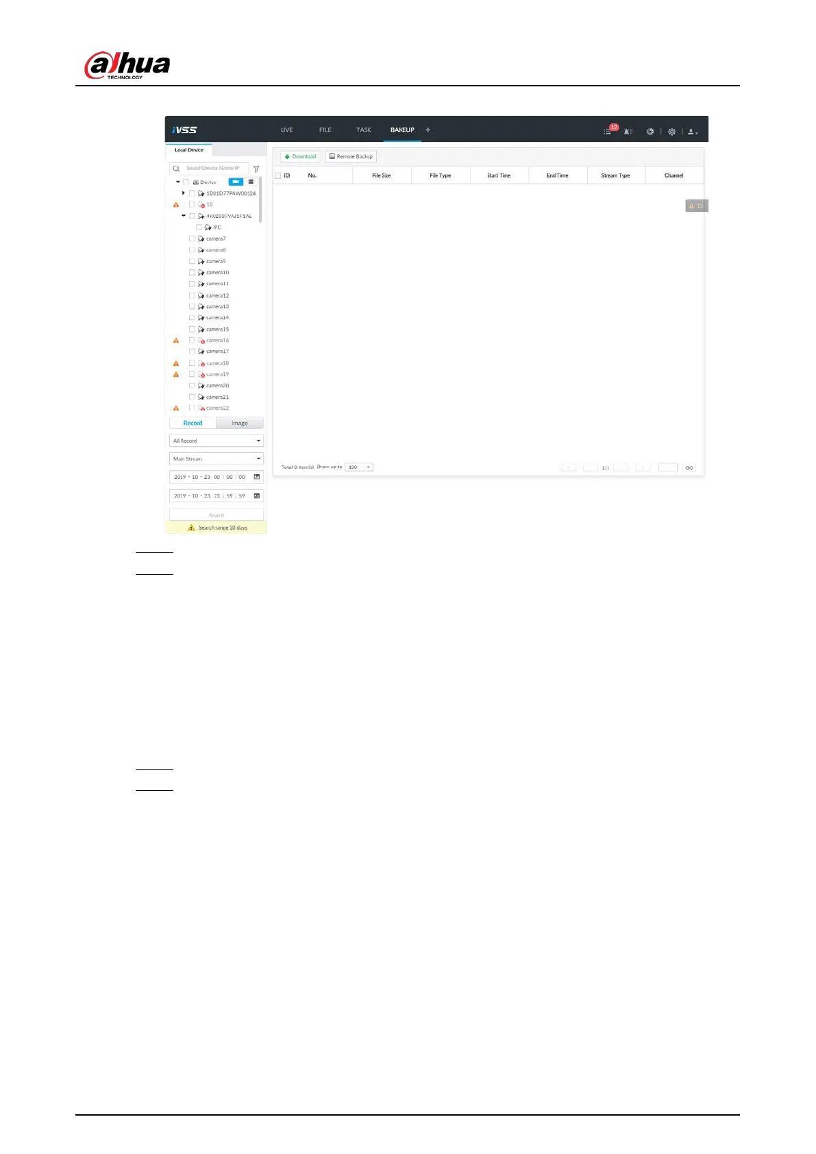Click the IVSS logo

coord(184,130)
